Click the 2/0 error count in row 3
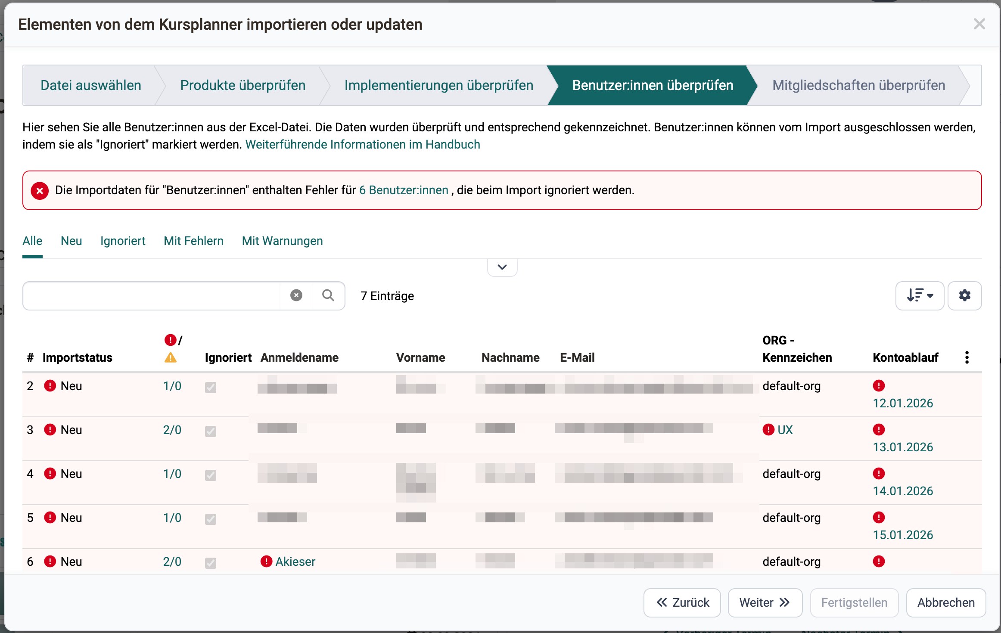Screen dimensions: 1001x633 click(x=172, y=430)
